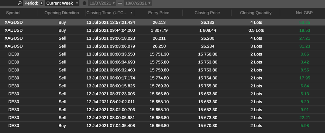Image resolution: width=325 pixels, height=133 pixels.
Task: Click the Closing Price column header
Action: (x=207, y=13)
